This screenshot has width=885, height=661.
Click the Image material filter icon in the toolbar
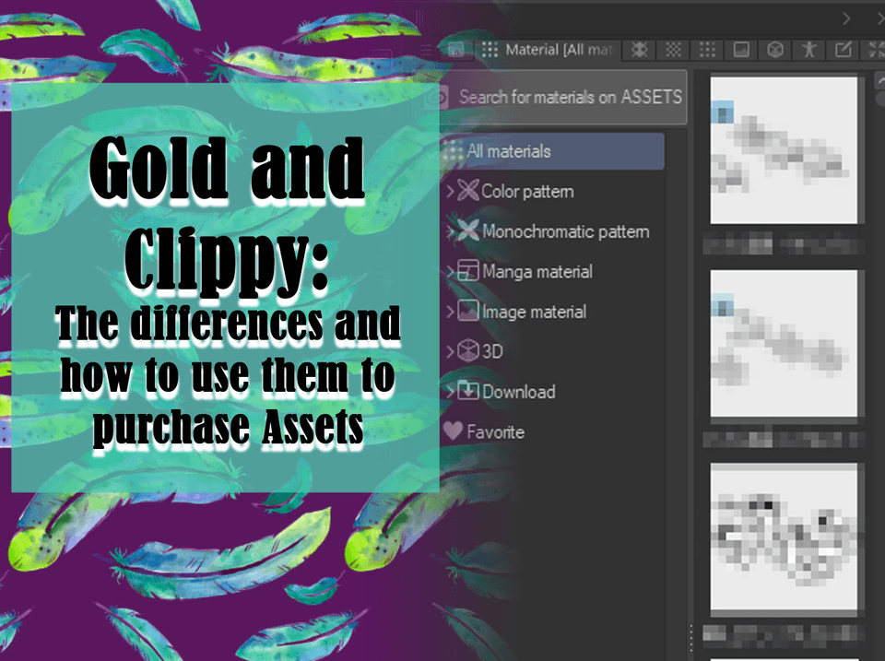(x=740, y=51)
